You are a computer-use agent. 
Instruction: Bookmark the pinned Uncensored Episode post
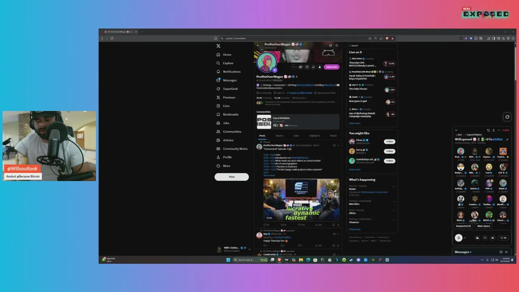[334, 225]
